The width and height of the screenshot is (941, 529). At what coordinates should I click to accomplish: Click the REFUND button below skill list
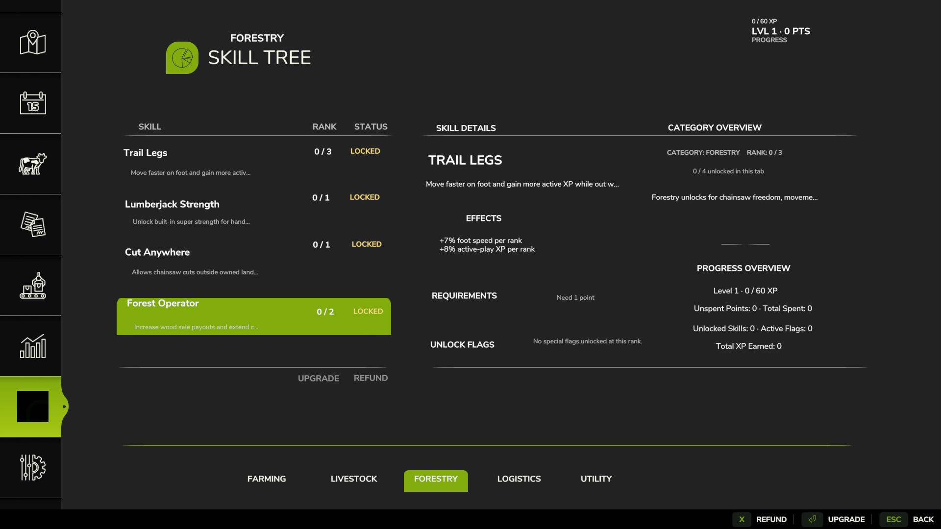point(371,378)
